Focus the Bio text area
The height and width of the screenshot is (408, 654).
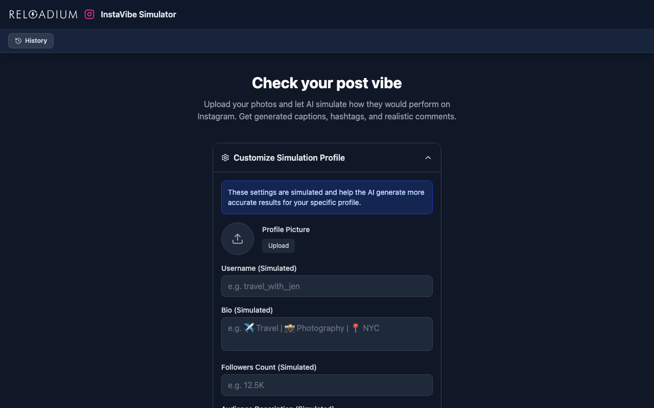(x=327, y=334)
